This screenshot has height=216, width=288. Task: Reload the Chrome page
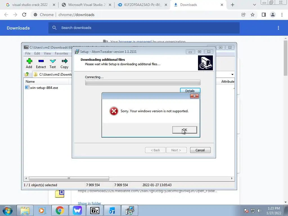24,15
